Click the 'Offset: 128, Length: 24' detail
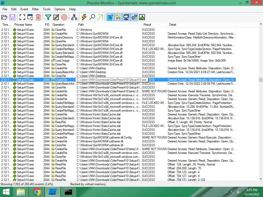This screenshot has height=197, width=263. click(191, 164)
